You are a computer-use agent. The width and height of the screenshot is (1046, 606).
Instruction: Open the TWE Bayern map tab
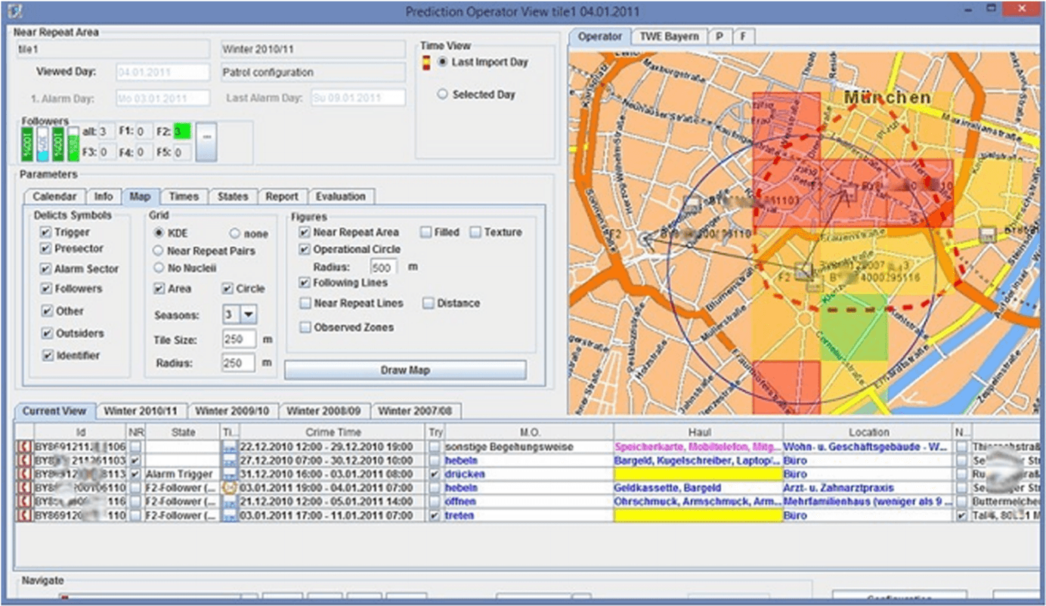669,36
